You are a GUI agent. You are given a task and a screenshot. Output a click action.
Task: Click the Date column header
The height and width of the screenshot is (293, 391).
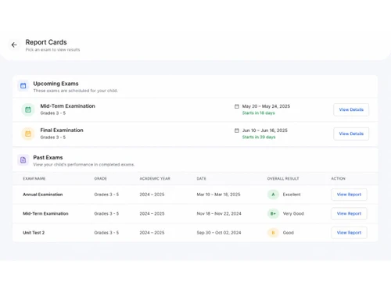[x=201, y=179]
